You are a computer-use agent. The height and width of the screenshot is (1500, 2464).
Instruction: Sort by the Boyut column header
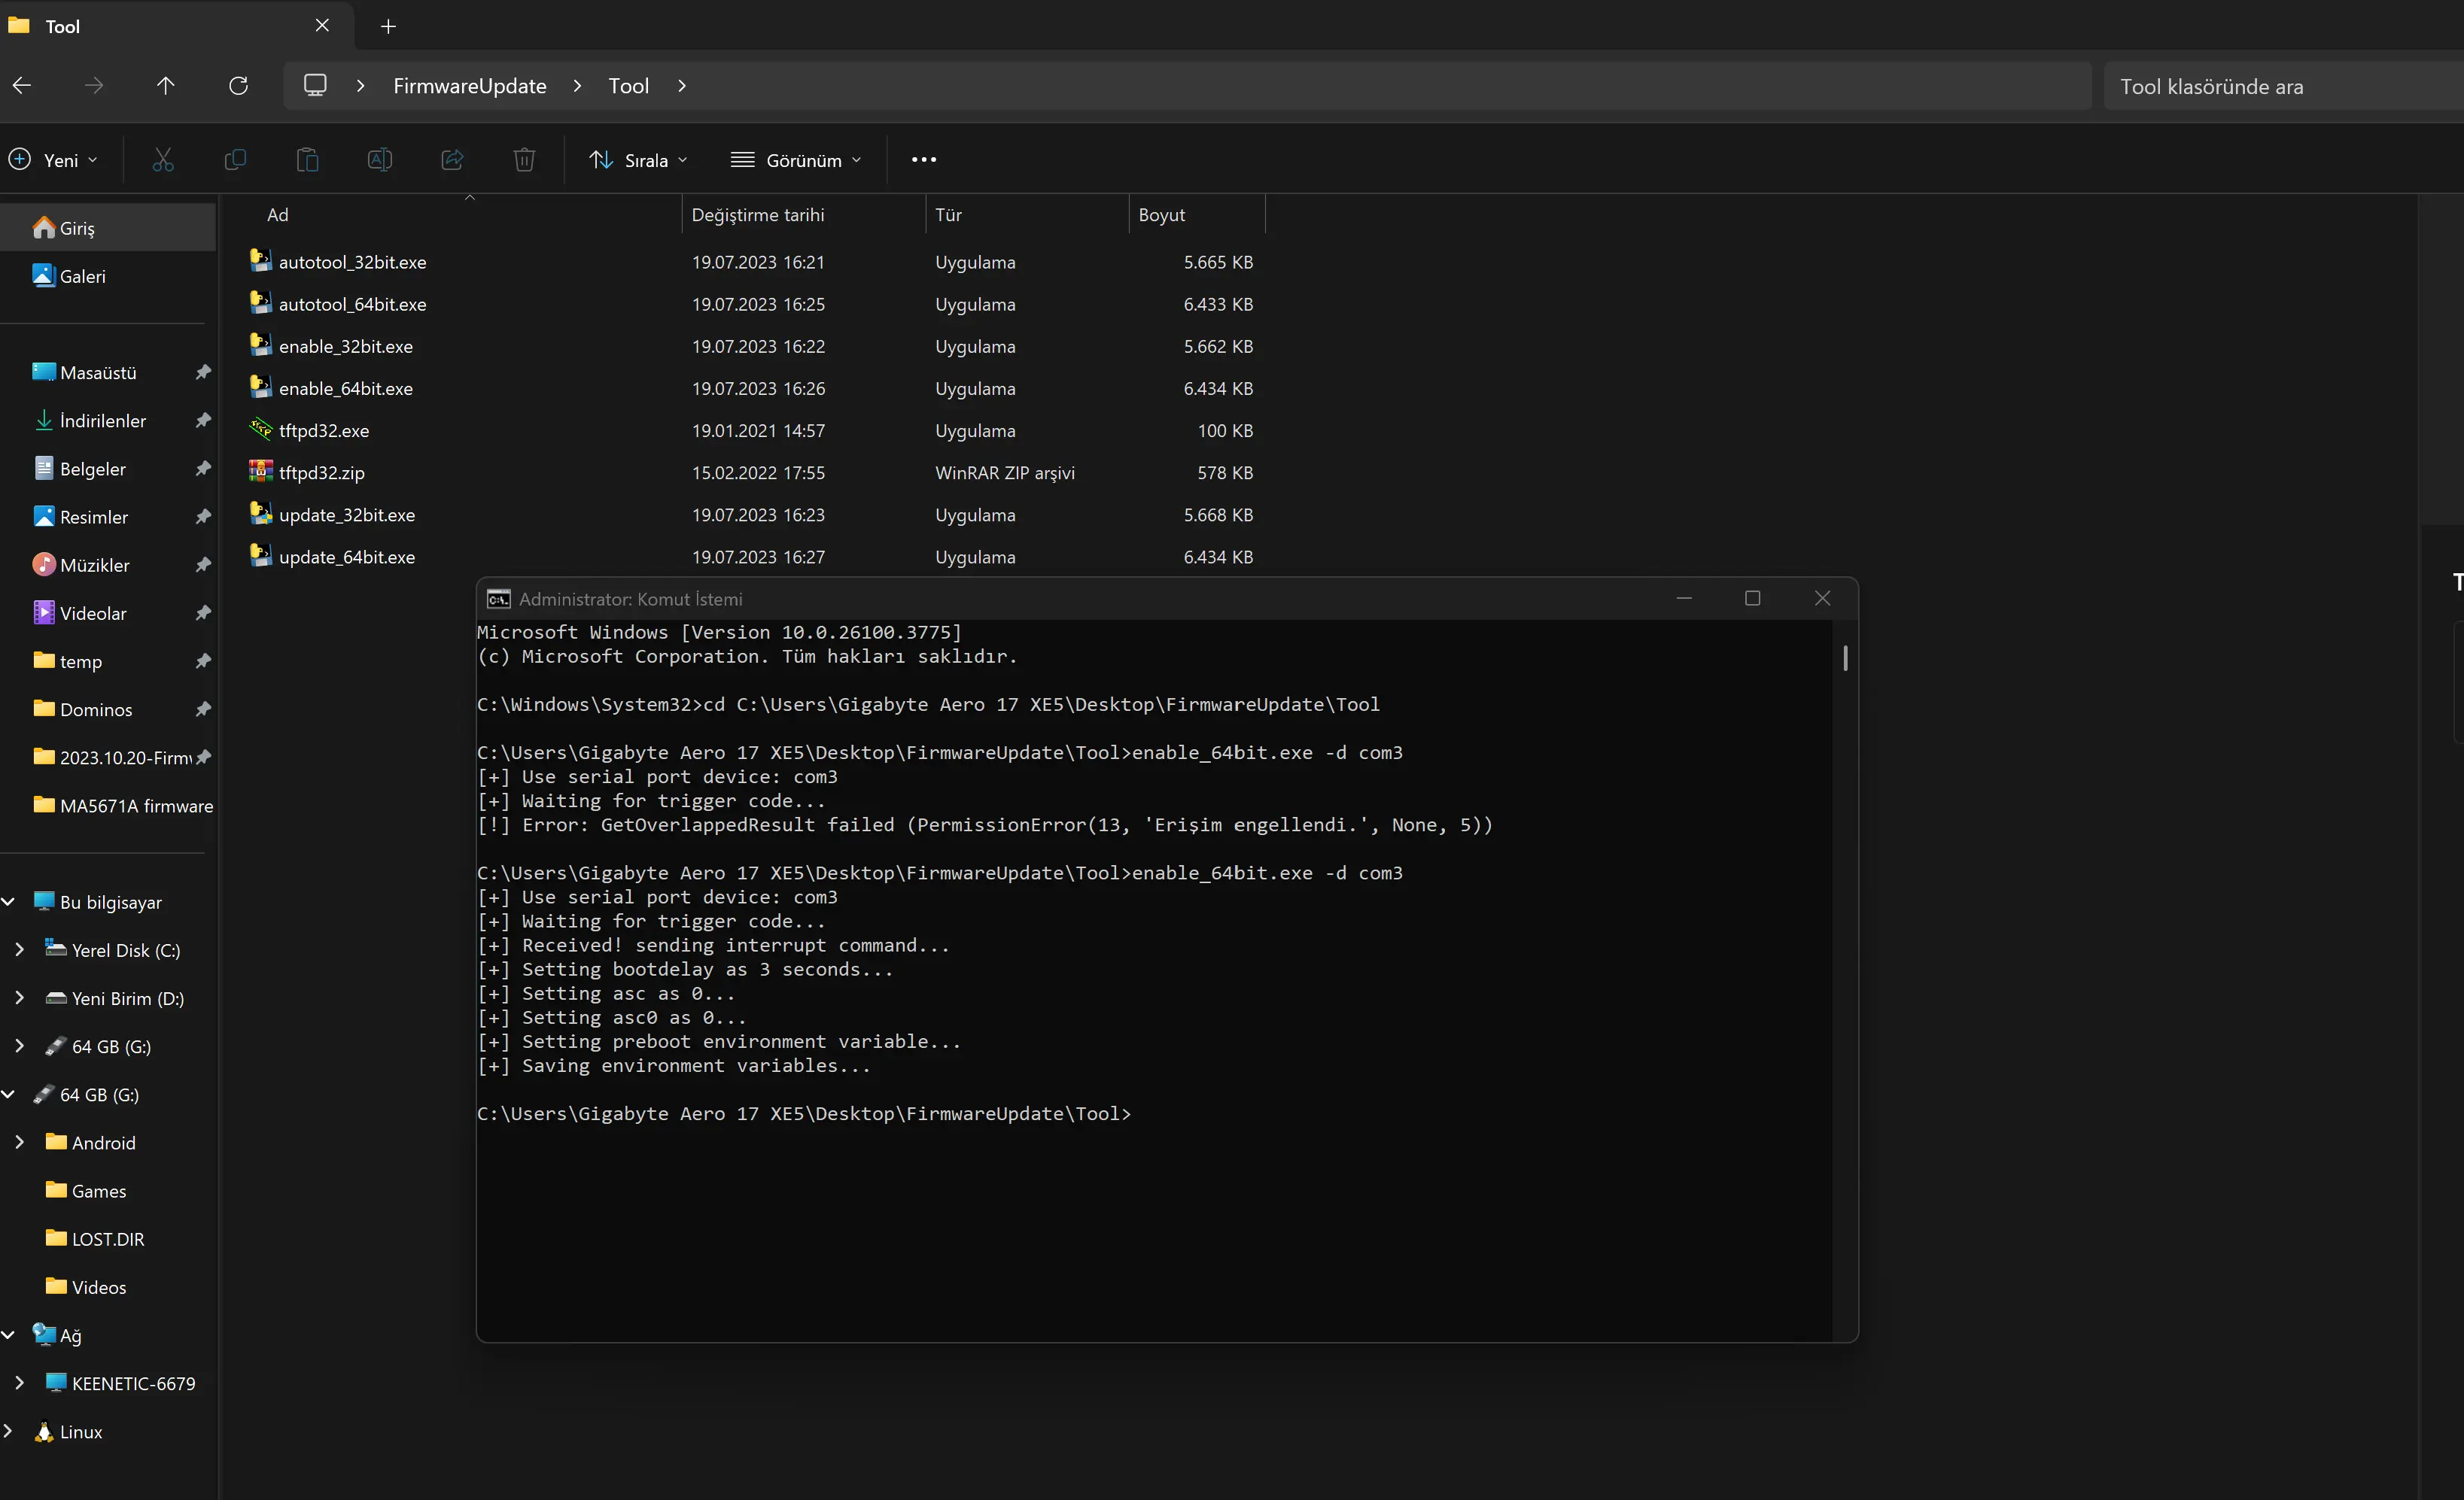pyautogui.click(x=1197, y=215)
